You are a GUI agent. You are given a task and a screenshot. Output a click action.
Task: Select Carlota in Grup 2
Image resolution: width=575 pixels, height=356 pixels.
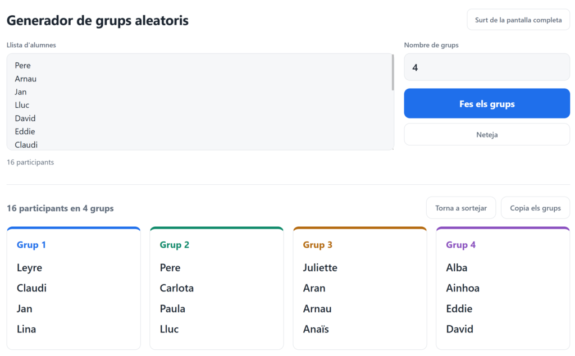[177, 288]
